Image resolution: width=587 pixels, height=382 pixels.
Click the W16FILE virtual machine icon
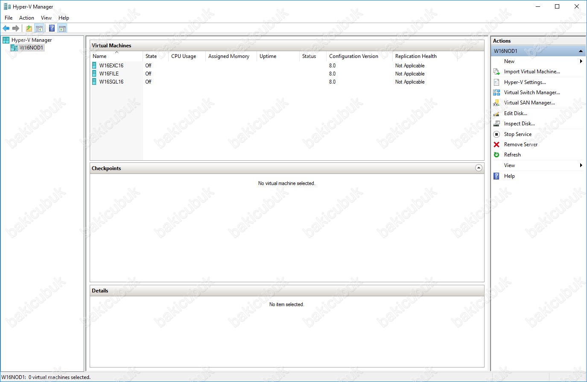pyautogui.click(x=94, y=74)
